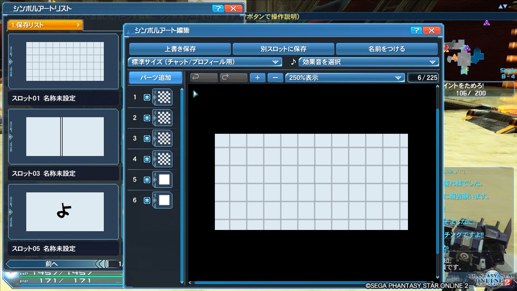Click the music note sound icon
The image size is (517, 291).
click(x=293, y=62)
